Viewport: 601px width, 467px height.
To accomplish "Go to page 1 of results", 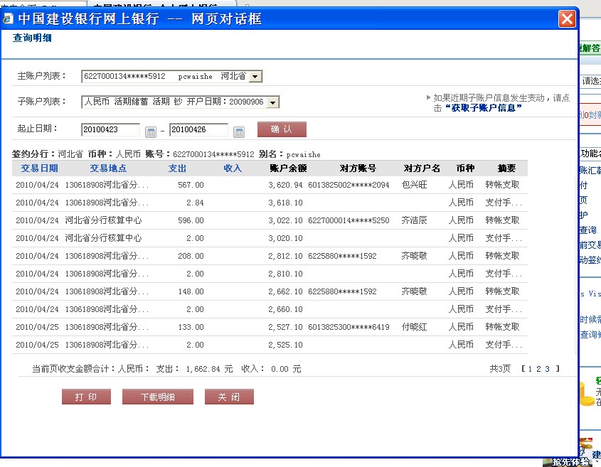I will (530, 369).
